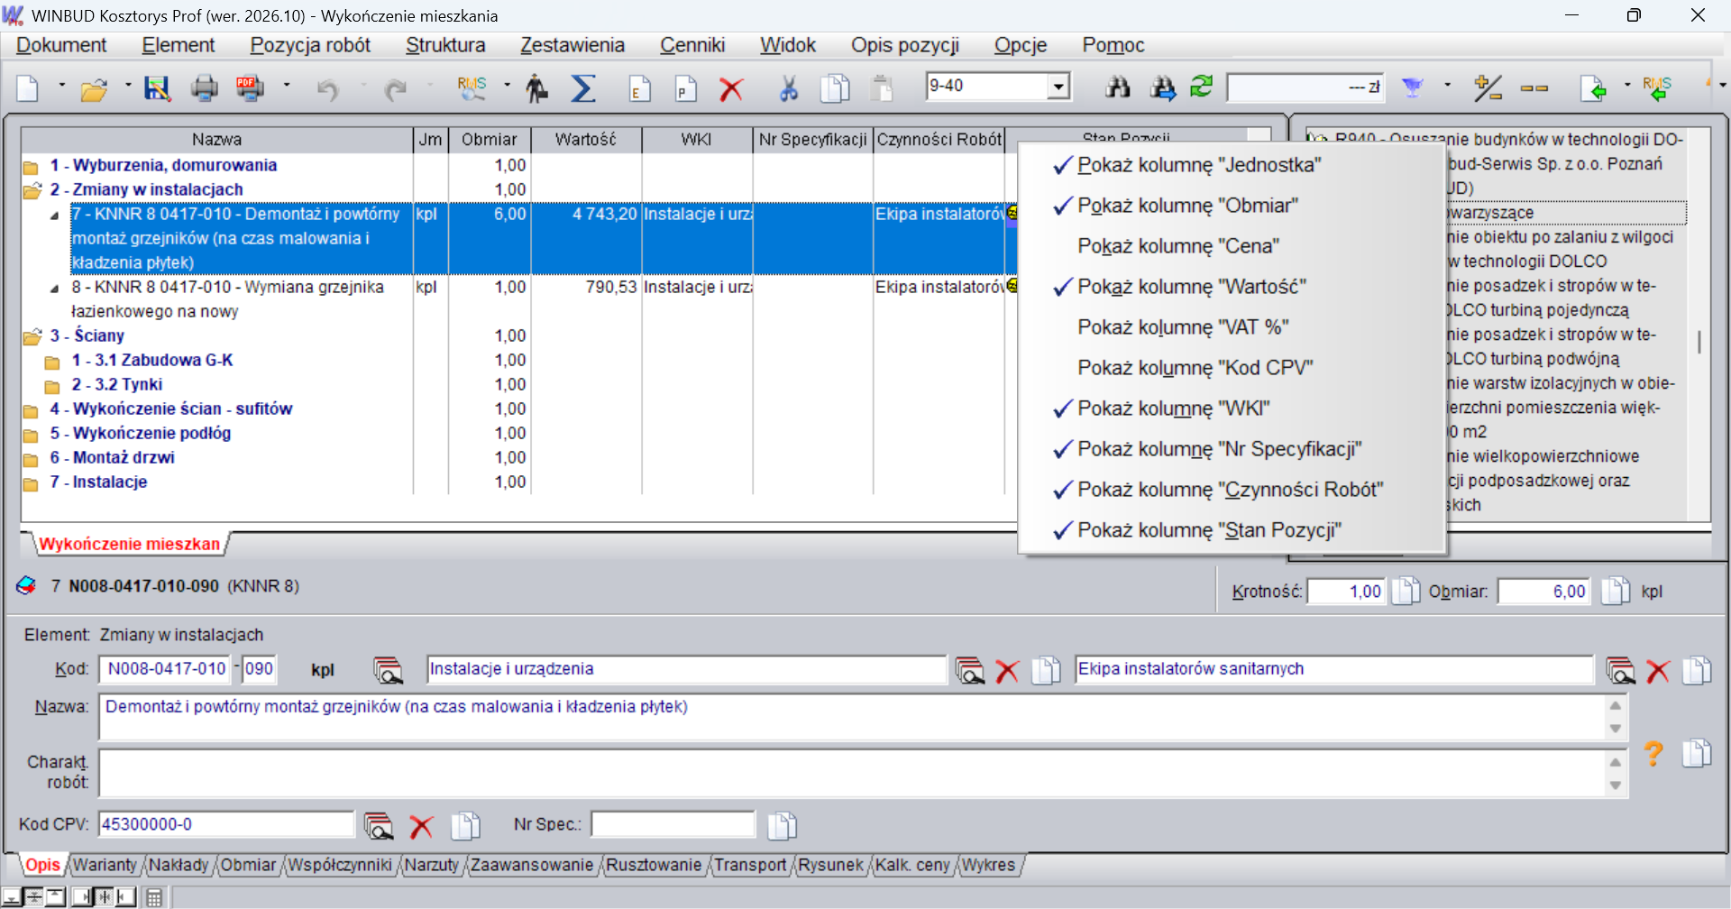Click the Czynności Robót column header
This screenshot has width=1731, height=909.
click(x=939, y=140)
